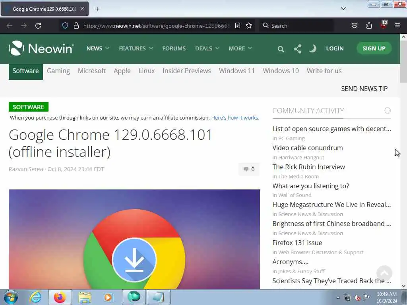The height and width of the screenshot is (305, 407).
Task: Open the Windows Start button
Action: click(x=11, y=297)
